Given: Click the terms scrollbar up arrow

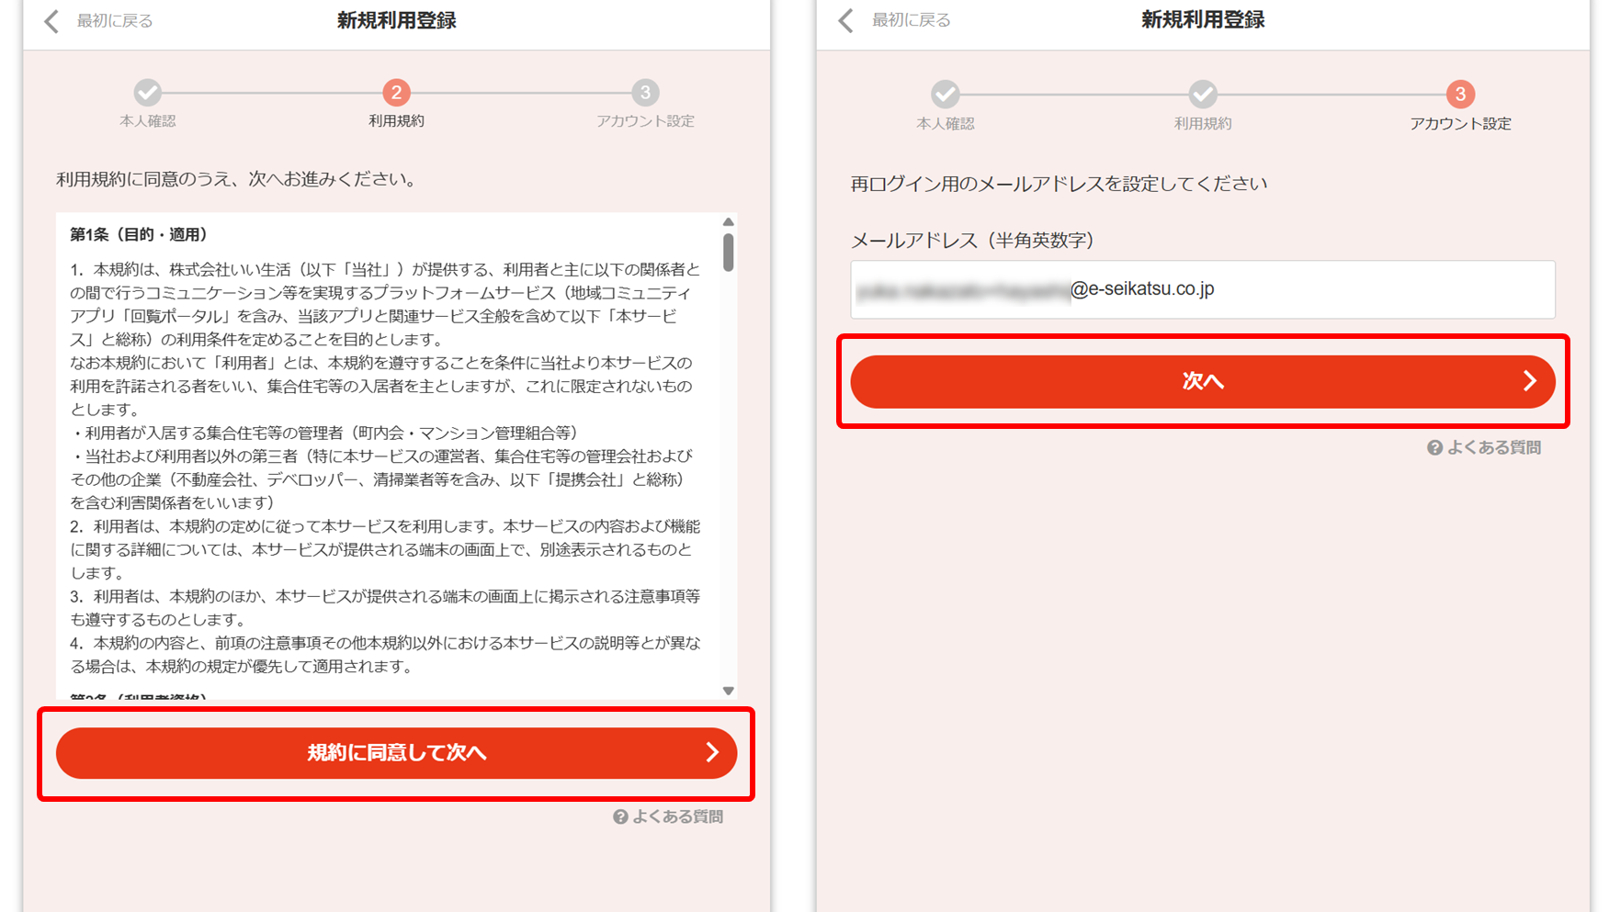Looking at the screenshot, I should coord(728,221).
